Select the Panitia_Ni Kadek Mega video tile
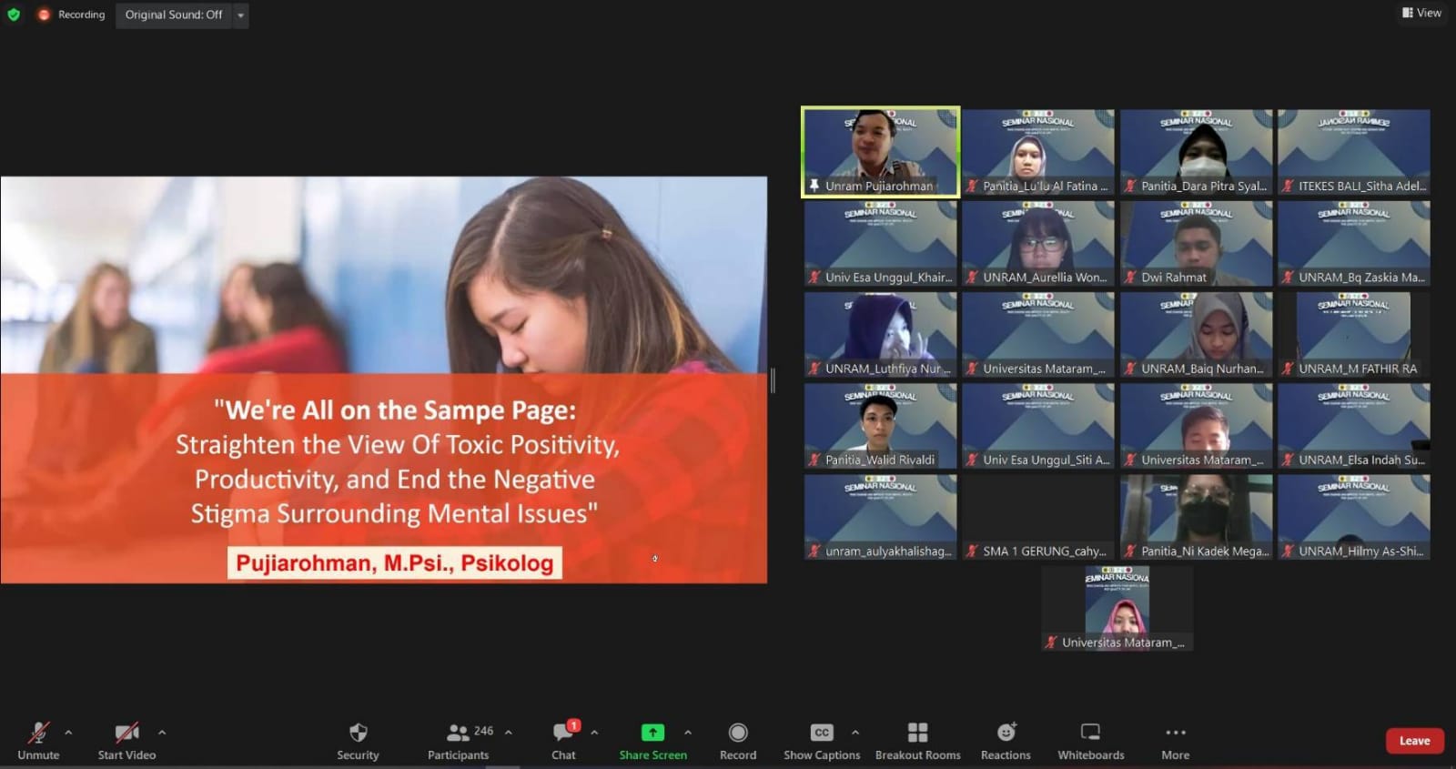 1196,517
